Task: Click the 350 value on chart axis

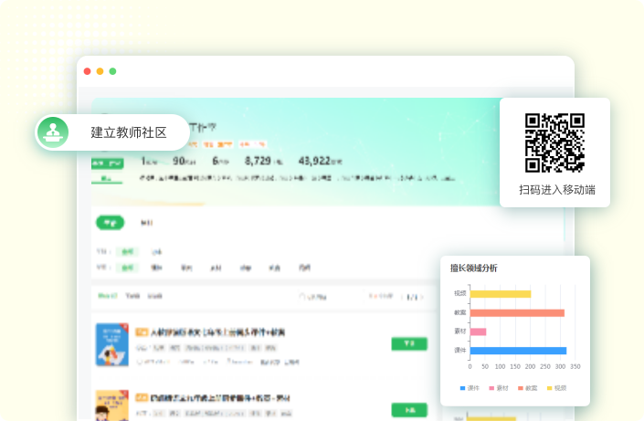Action: pos(575,366)
